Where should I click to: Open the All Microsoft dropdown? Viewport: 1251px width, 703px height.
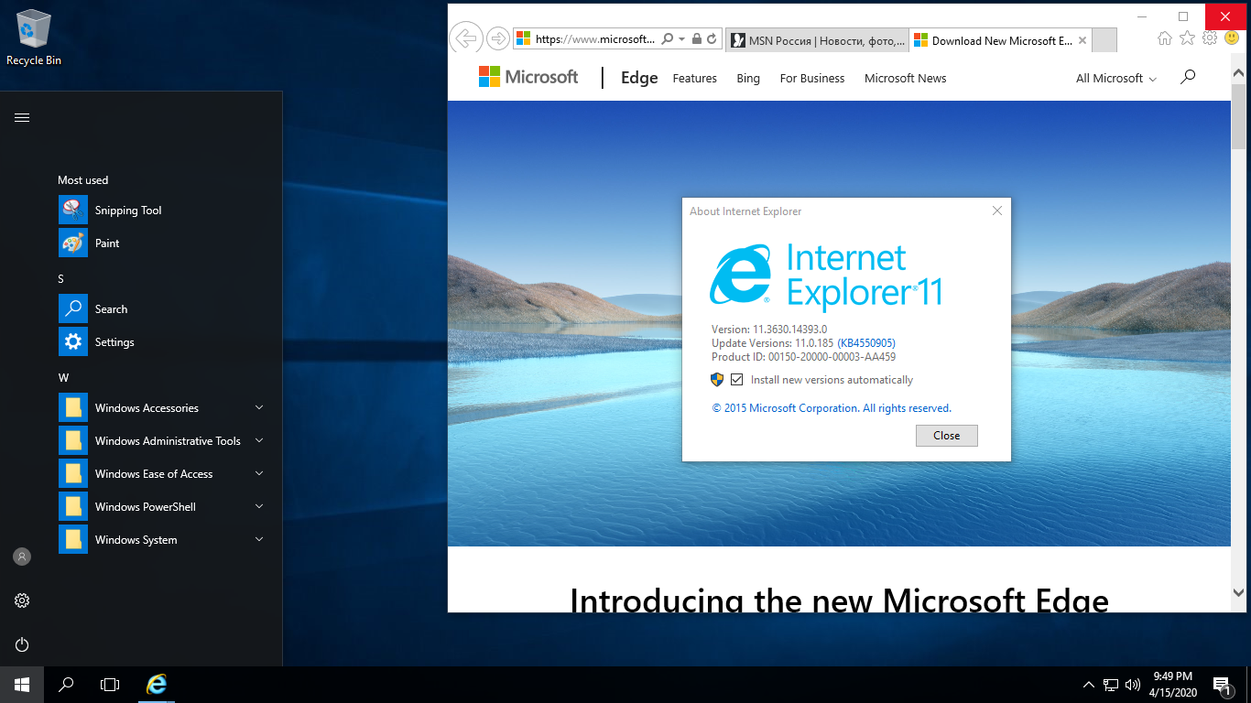[x=1116, y=79]
